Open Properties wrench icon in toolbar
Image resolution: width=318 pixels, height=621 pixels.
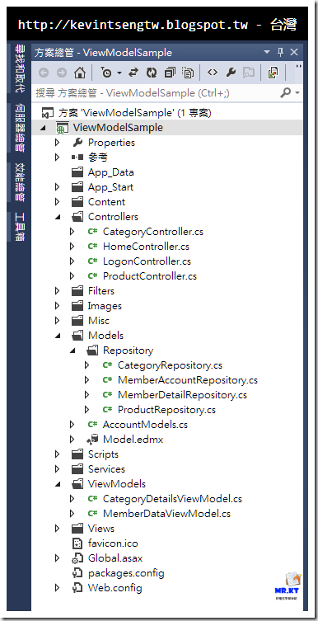tap(231, 73)
